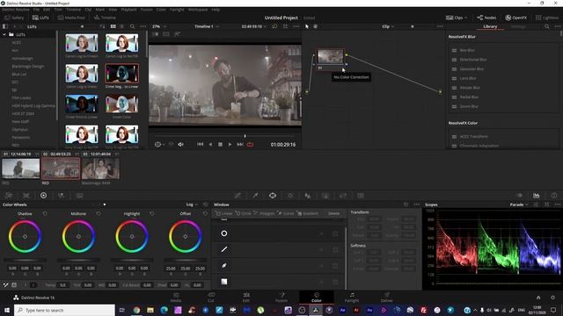The width and height of the screenshot is (563, 316).
Task: Select clip 01 thumbnail in clip strip
Action: [21, 169]
